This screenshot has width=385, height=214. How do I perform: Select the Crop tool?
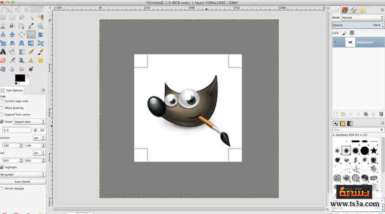pyautogui.click(x=31, y=35)
